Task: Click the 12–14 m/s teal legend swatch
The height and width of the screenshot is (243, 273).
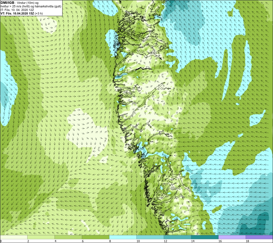Action: point(177,237)
